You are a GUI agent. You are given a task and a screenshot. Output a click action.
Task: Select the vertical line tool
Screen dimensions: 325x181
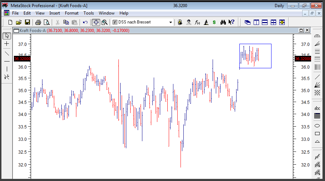[7, 69]
